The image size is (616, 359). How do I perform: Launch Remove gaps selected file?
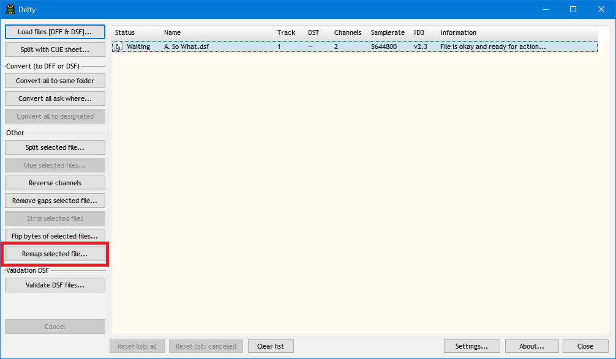(55, 201)
